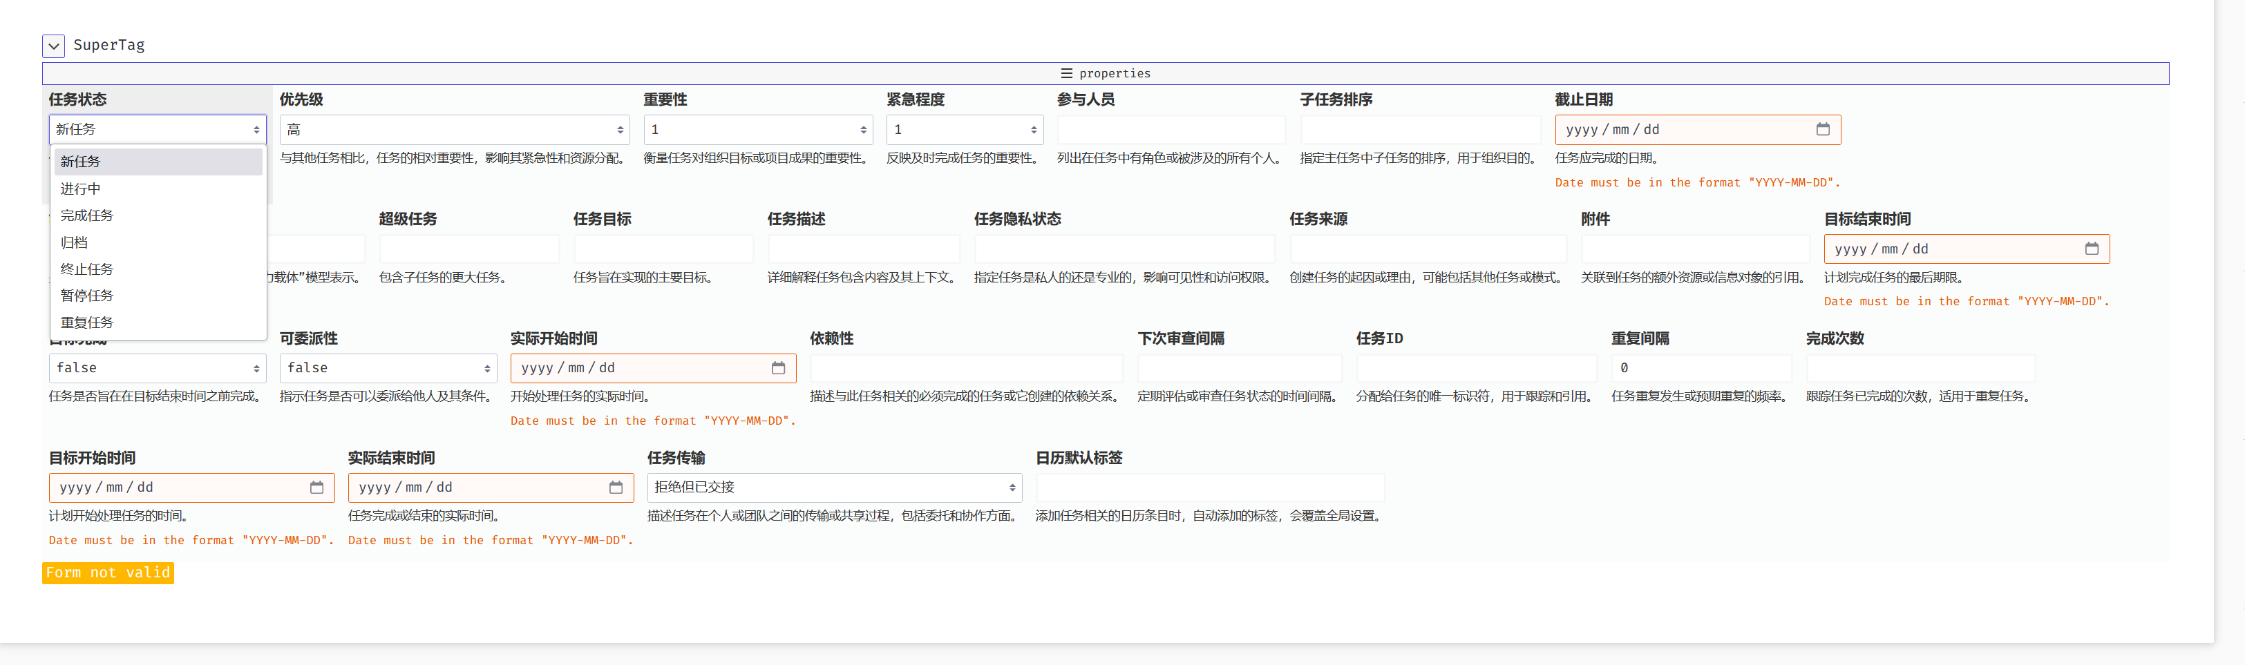This screenshot has width=2245, height=665.
Task: Collapse the SuperTag section chevron
Action: coord(53,46)
